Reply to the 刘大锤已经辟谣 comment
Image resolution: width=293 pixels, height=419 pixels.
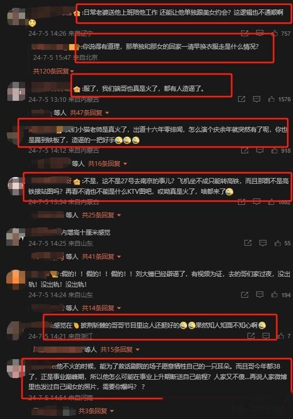coord(259,295)
